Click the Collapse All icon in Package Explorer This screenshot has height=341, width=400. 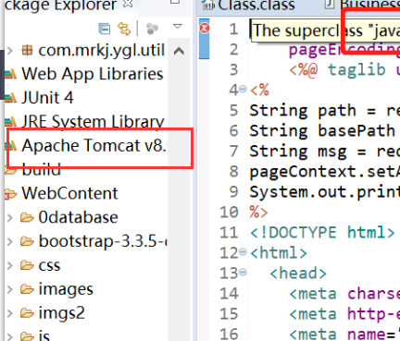click(x=105, y=29)
